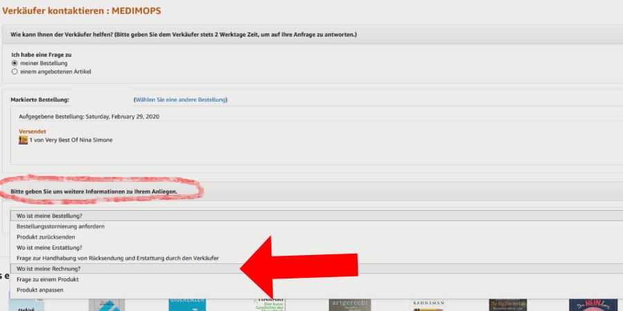Open the 'artgerecht' book cover thumbnail
The height and width of the screenshot is (311, 623).
[350, 305]
